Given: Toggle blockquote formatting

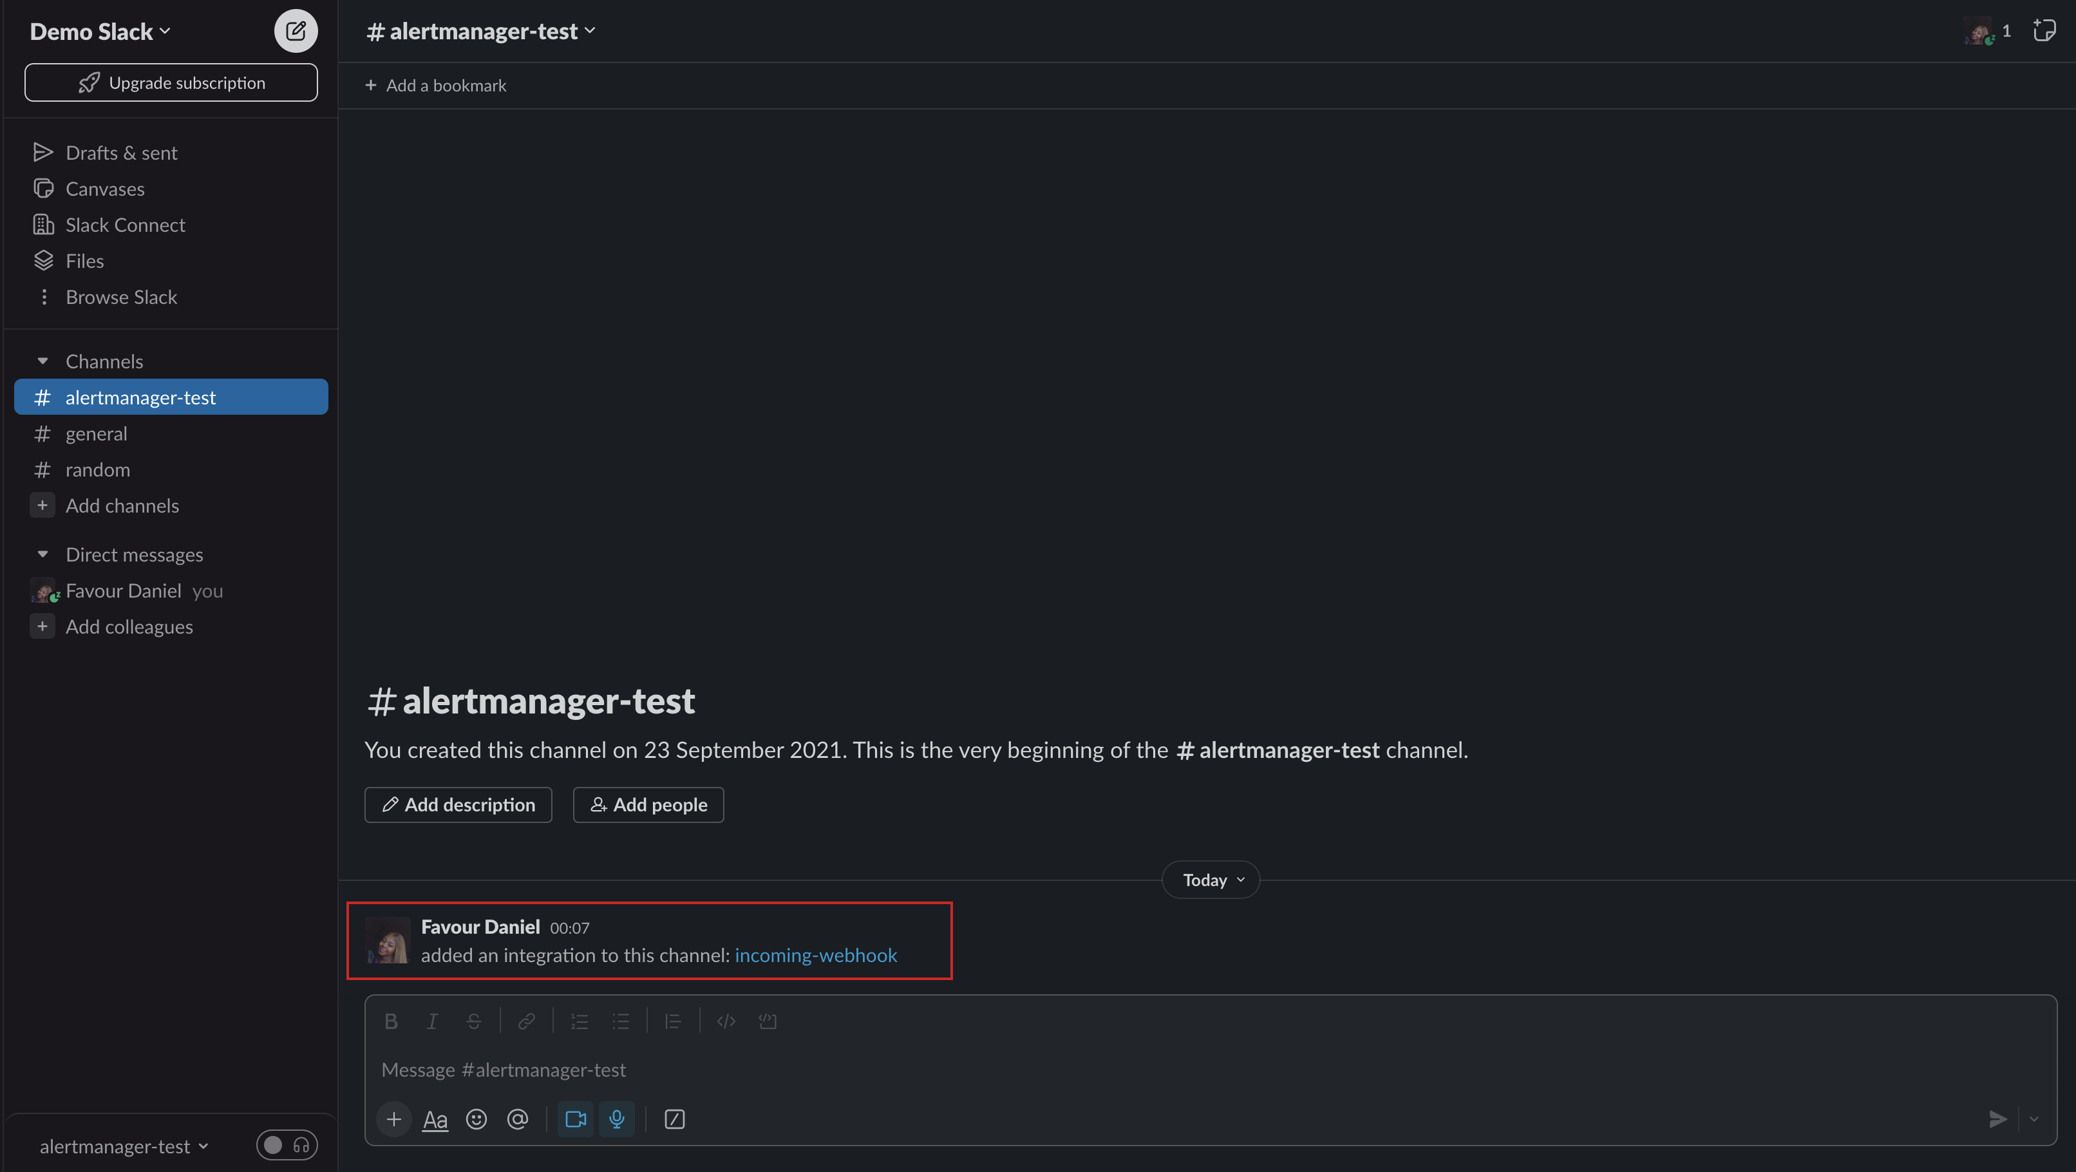Looking at the screenshot, I should click(673, 1021).
